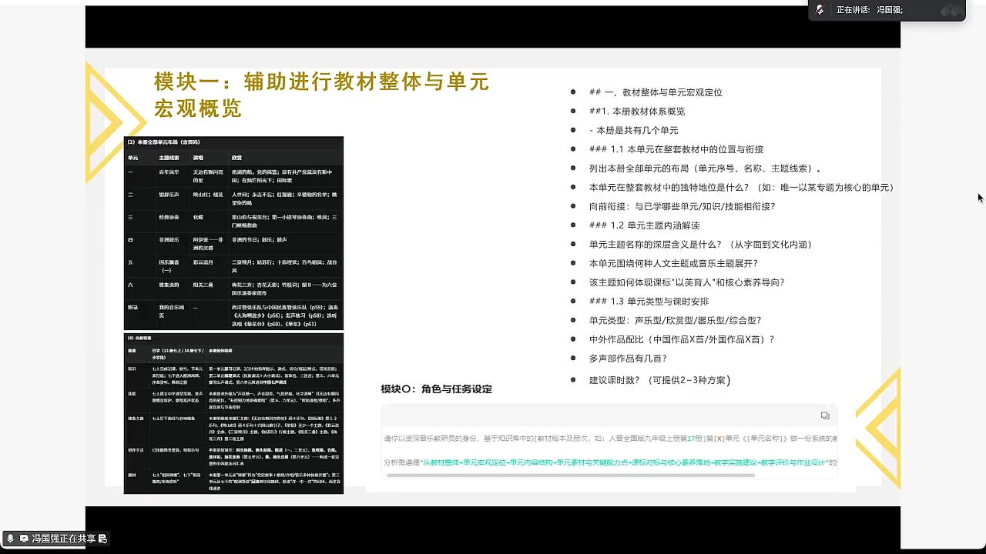Image resolution: width=986 pixels, height=554 pixels.
Task: Click the bullet ##1. 本册教材体系概览
Action: [x=637, y=112]
